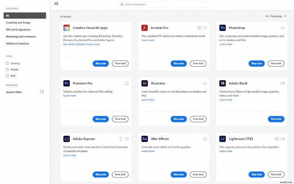Select PDF and E-signatures category
Viewport: 294px width, 184px height.
tap(18, 30)
